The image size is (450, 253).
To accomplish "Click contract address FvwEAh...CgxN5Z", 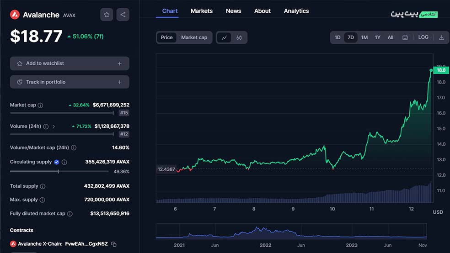I will pyautogui.click(x=86, y=244).
